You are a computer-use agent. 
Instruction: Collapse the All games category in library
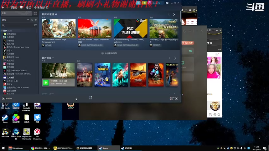pyautogui.click(x=2, y=31)
